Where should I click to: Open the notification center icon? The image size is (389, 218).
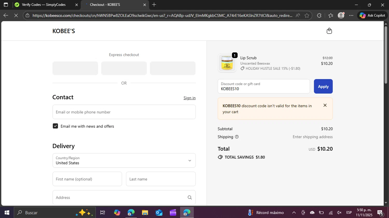point(380,213)
